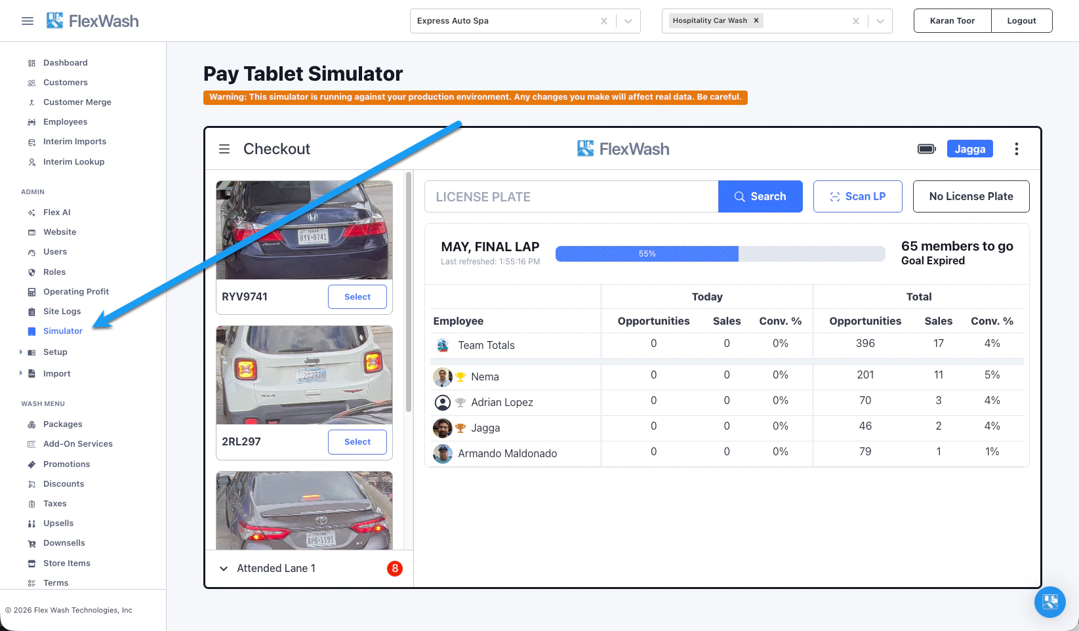Click the Website sidebar icon
The width and height of the screenshot is (1079, 631).
(x=31, y=232)
